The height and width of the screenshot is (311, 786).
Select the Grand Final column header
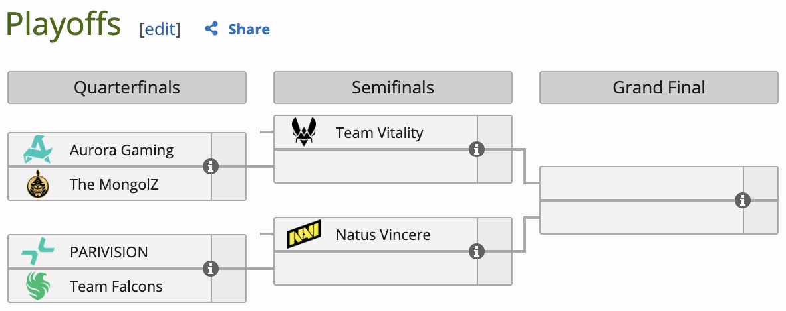coord(659,88)
